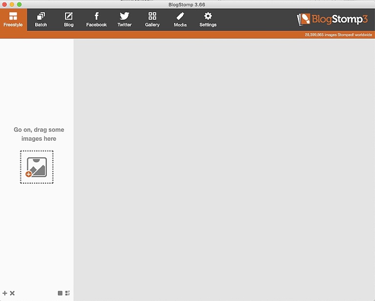Maximize the BlogStomp window
Image resolution: width=375 pixels, height=301 pixels.
pyautogui.click(x=20, y=4)
